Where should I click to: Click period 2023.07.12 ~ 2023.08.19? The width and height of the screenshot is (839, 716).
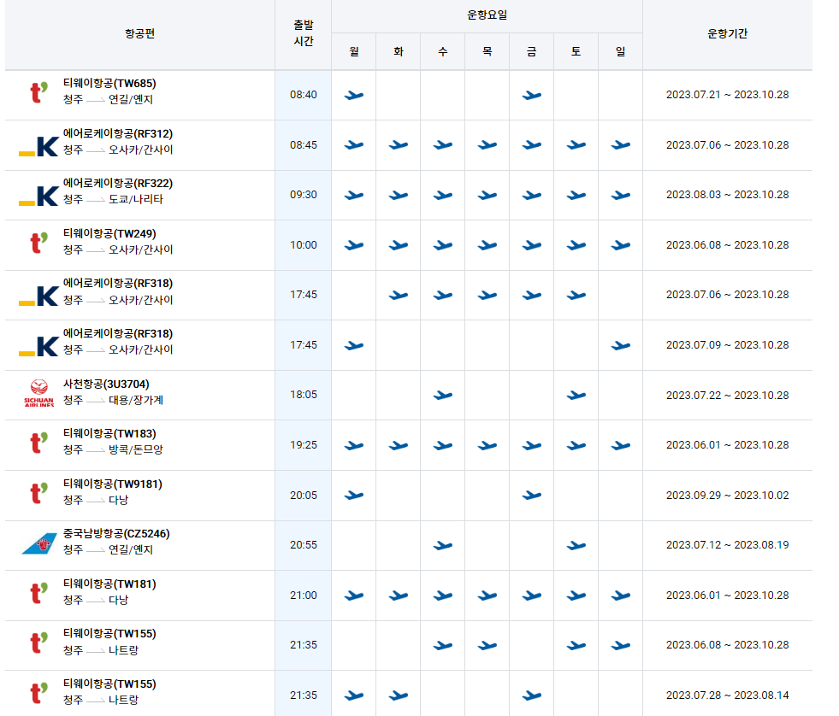[x=727, y=545]
